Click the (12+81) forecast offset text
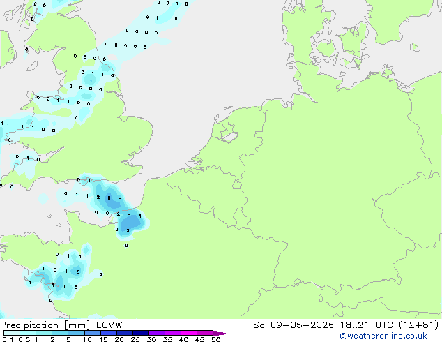Image resolution: width=442 pixels, height=342 pixels. pos(419,325)
